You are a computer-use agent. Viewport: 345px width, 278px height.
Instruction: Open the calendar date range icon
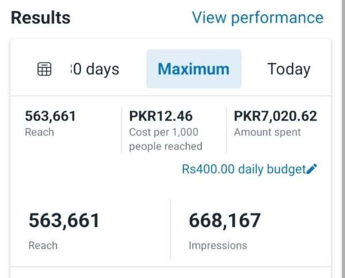click(x=44, y=69)
